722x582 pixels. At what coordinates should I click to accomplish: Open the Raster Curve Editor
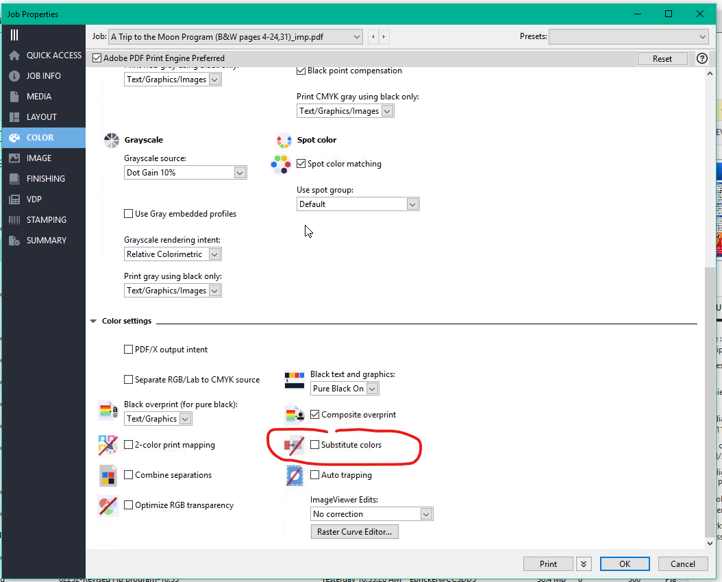click(355, 532)
